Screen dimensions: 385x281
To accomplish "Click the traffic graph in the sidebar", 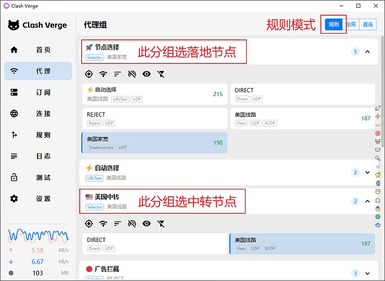I will tap(38, 235).
